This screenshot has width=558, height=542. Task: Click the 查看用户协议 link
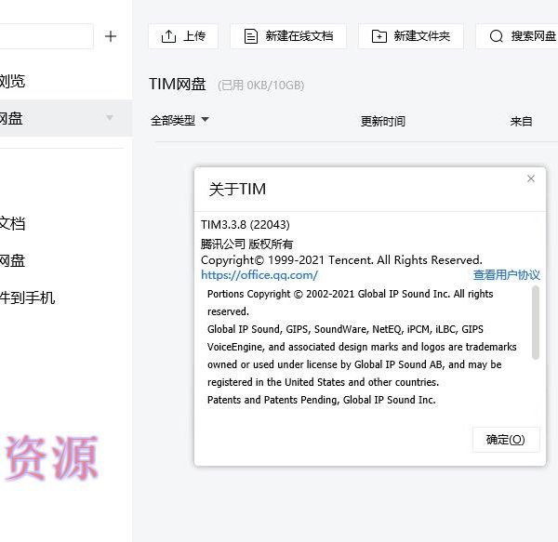tap(506, 275)
